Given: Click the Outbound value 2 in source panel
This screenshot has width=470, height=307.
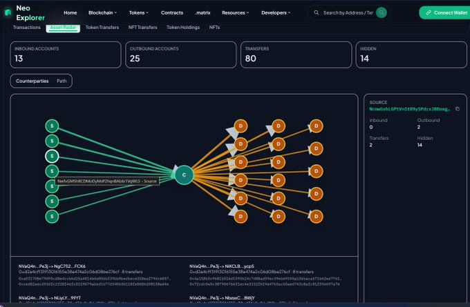Looking at the screenshot, I should [419, 127].
